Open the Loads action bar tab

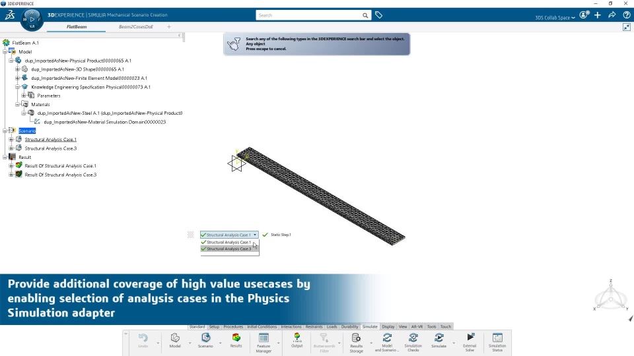pos(332,326)
